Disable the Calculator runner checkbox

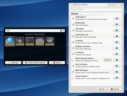pos(73,30)
